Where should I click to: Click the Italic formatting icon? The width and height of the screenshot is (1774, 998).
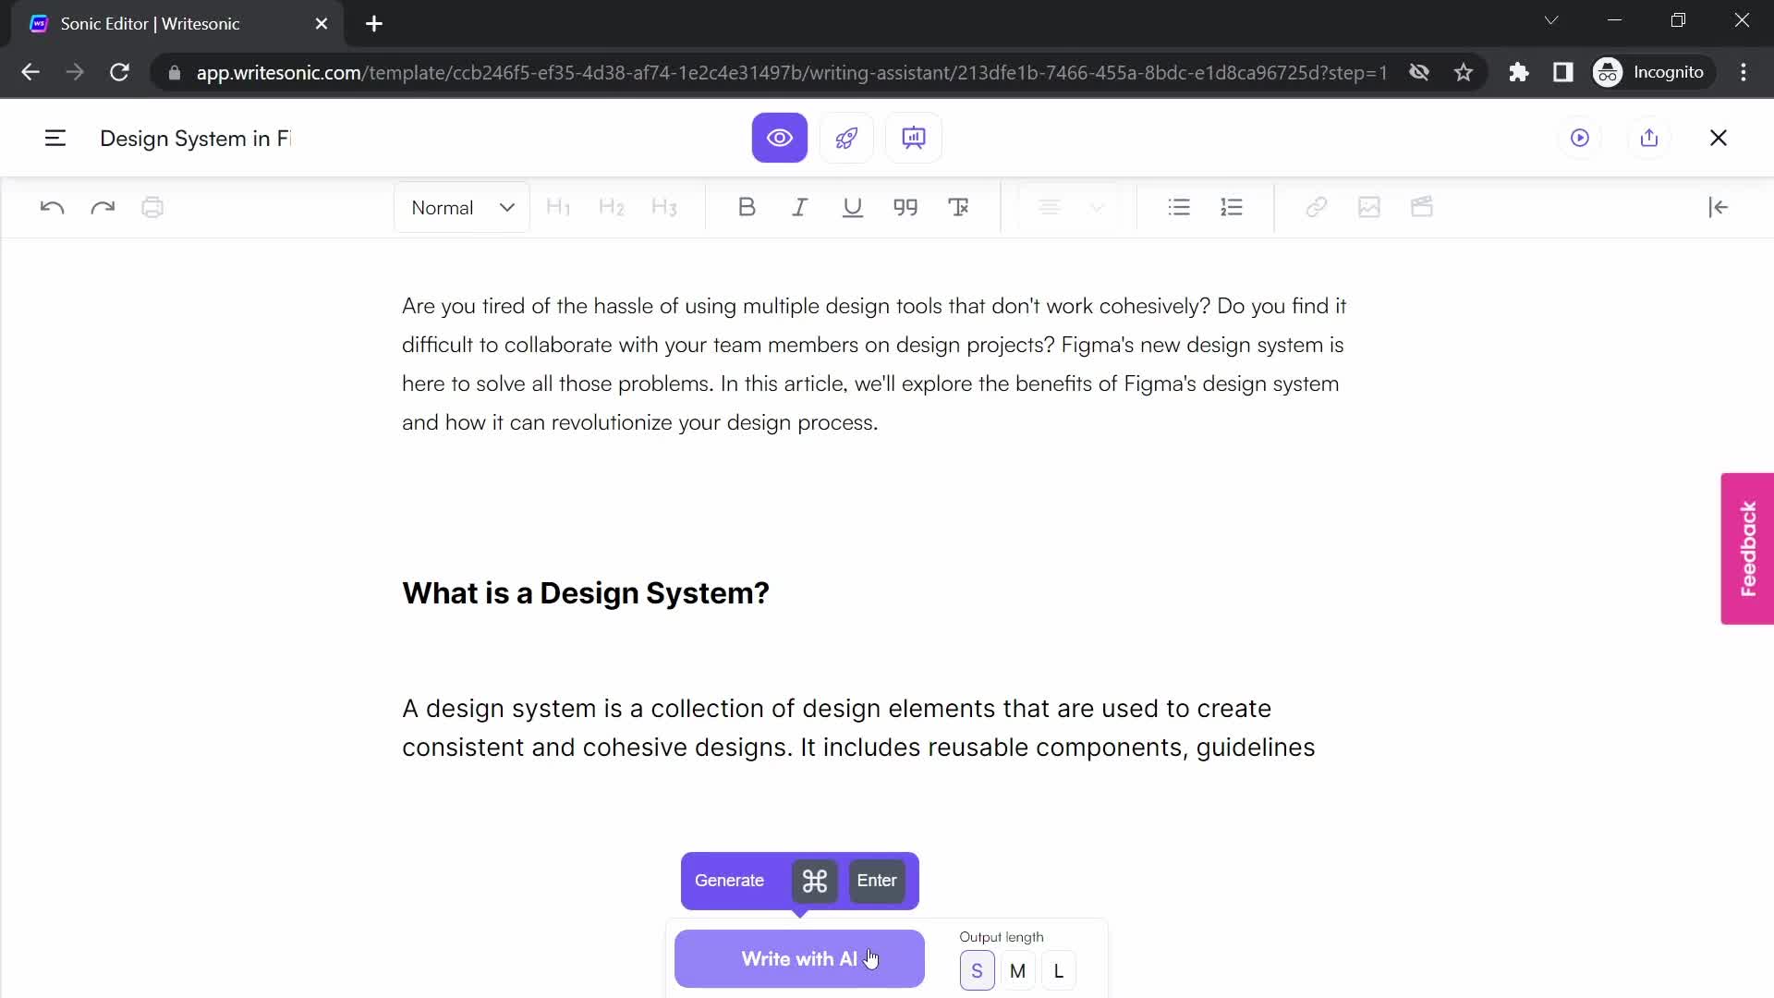pos(799,207)
